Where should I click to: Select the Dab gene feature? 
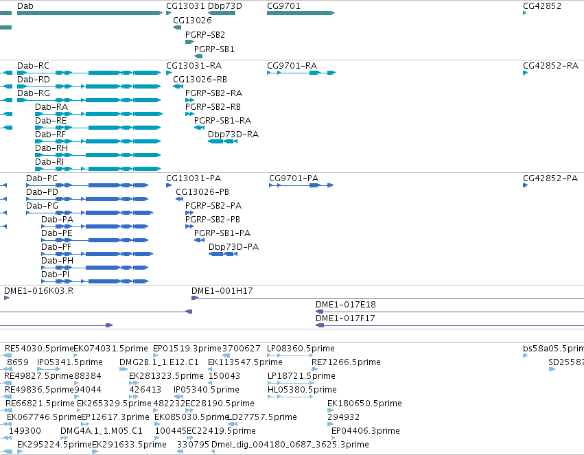coord(90,13)
